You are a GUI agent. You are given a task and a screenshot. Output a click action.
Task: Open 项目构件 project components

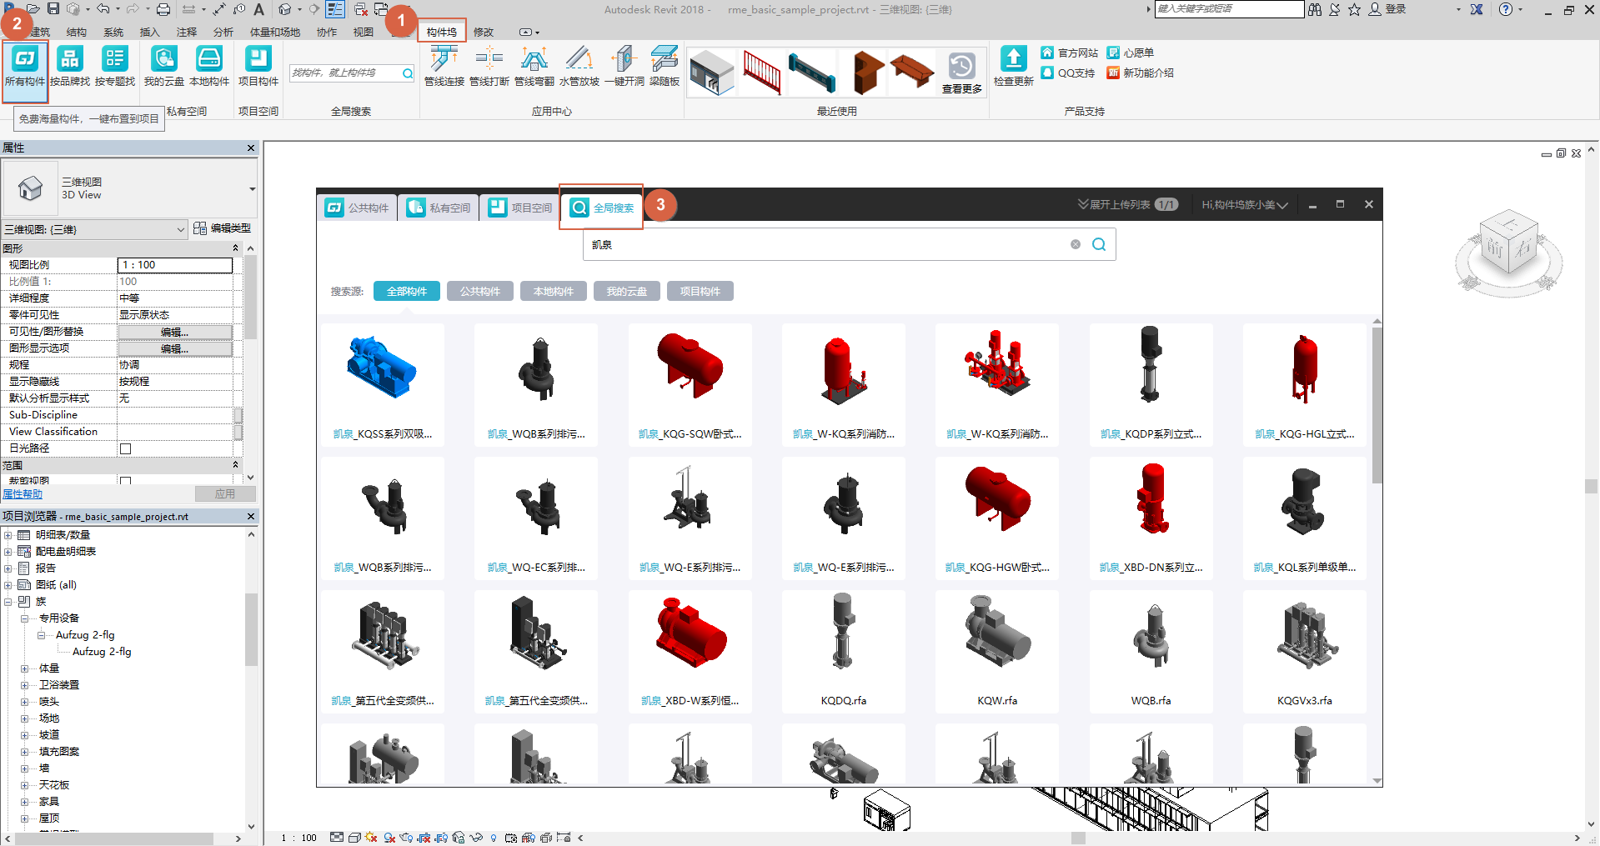[258, 67]
